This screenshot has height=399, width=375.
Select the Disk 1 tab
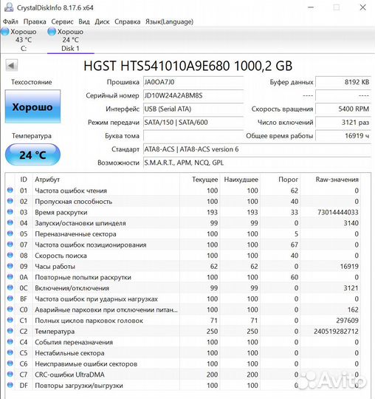(70, 40)
